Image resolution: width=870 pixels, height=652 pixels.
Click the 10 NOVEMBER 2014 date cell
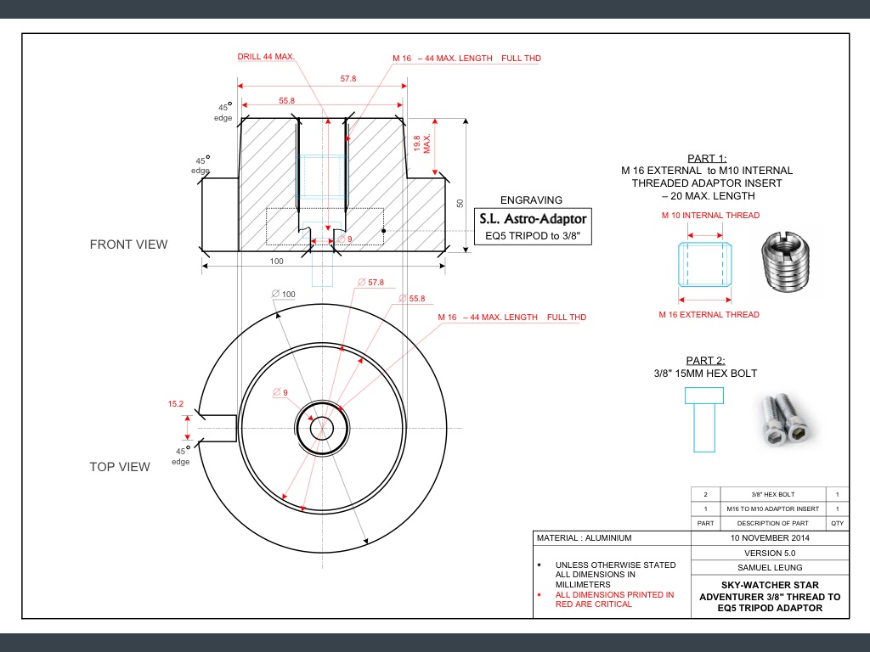click(x=770, y=538)
